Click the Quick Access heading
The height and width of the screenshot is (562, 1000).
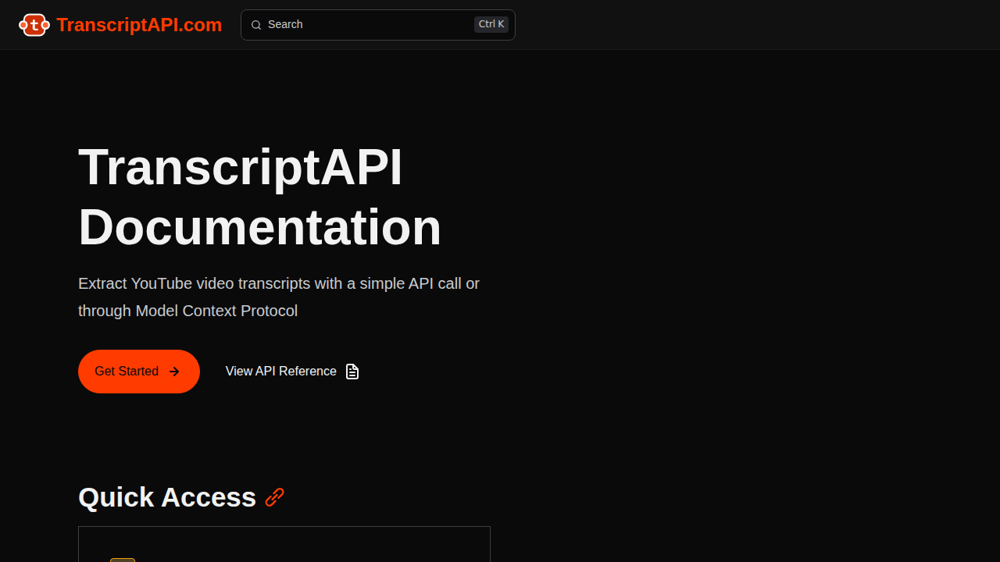[x=167, y=497]
